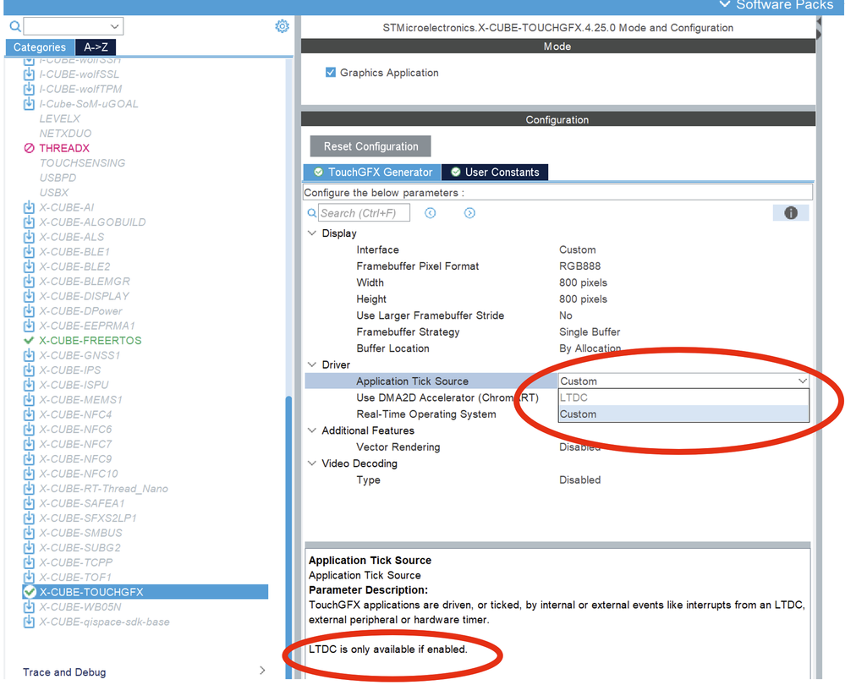Click download icon next to X-CUBE-GNSS1
This screenshot has height=685, width=845.
(29, 355)
